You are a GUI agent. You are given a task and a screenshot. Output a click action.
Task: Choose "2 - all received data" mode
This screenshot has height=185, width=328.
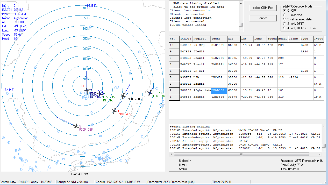pos(285,19)
